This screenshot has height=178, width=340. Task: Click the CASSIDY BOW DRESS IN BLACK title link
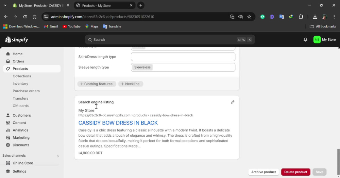pyautogui.click(x=118, y=123)
